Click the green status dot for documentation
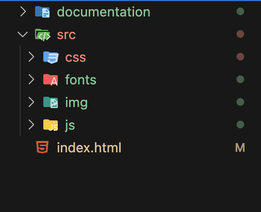Viewport: 261px width, 212px height. pos(240,11)
